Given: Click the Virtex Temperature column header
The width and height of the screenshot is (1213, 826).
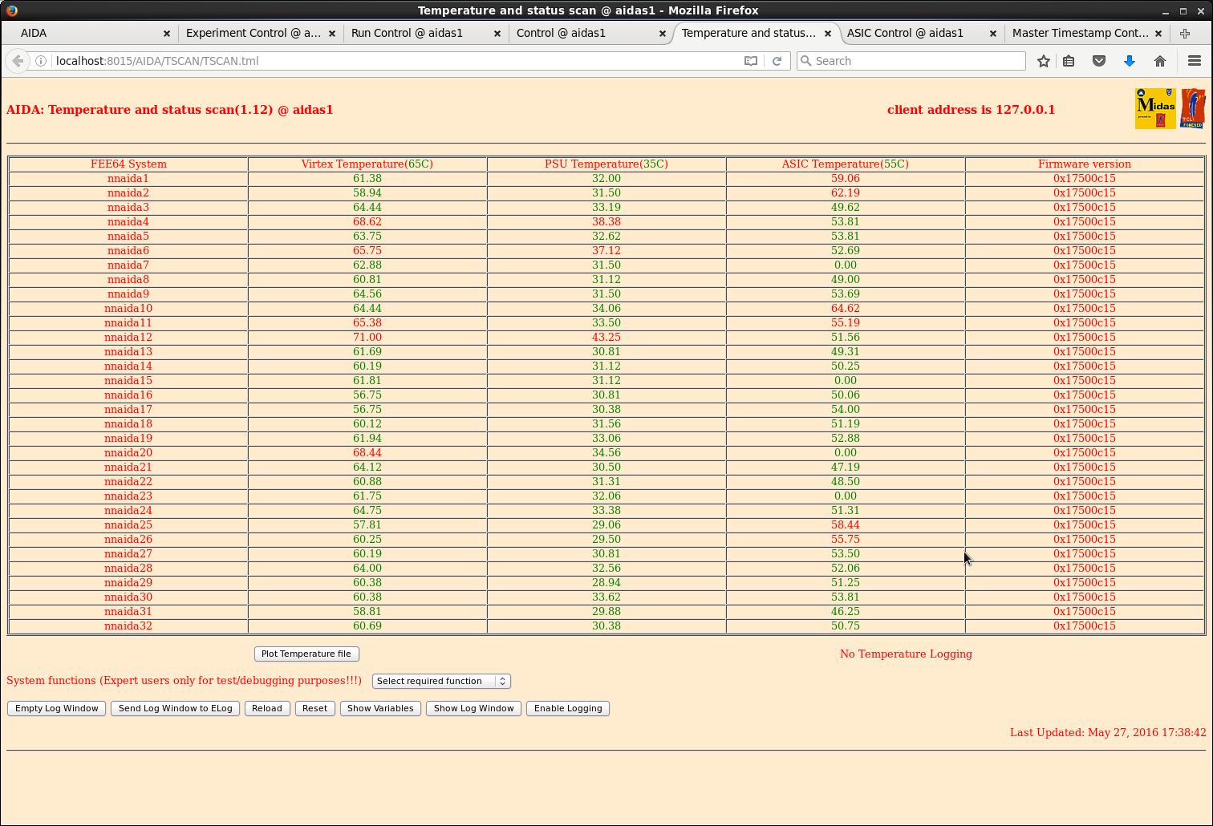Looking at the screenshot, I should 367,164.
